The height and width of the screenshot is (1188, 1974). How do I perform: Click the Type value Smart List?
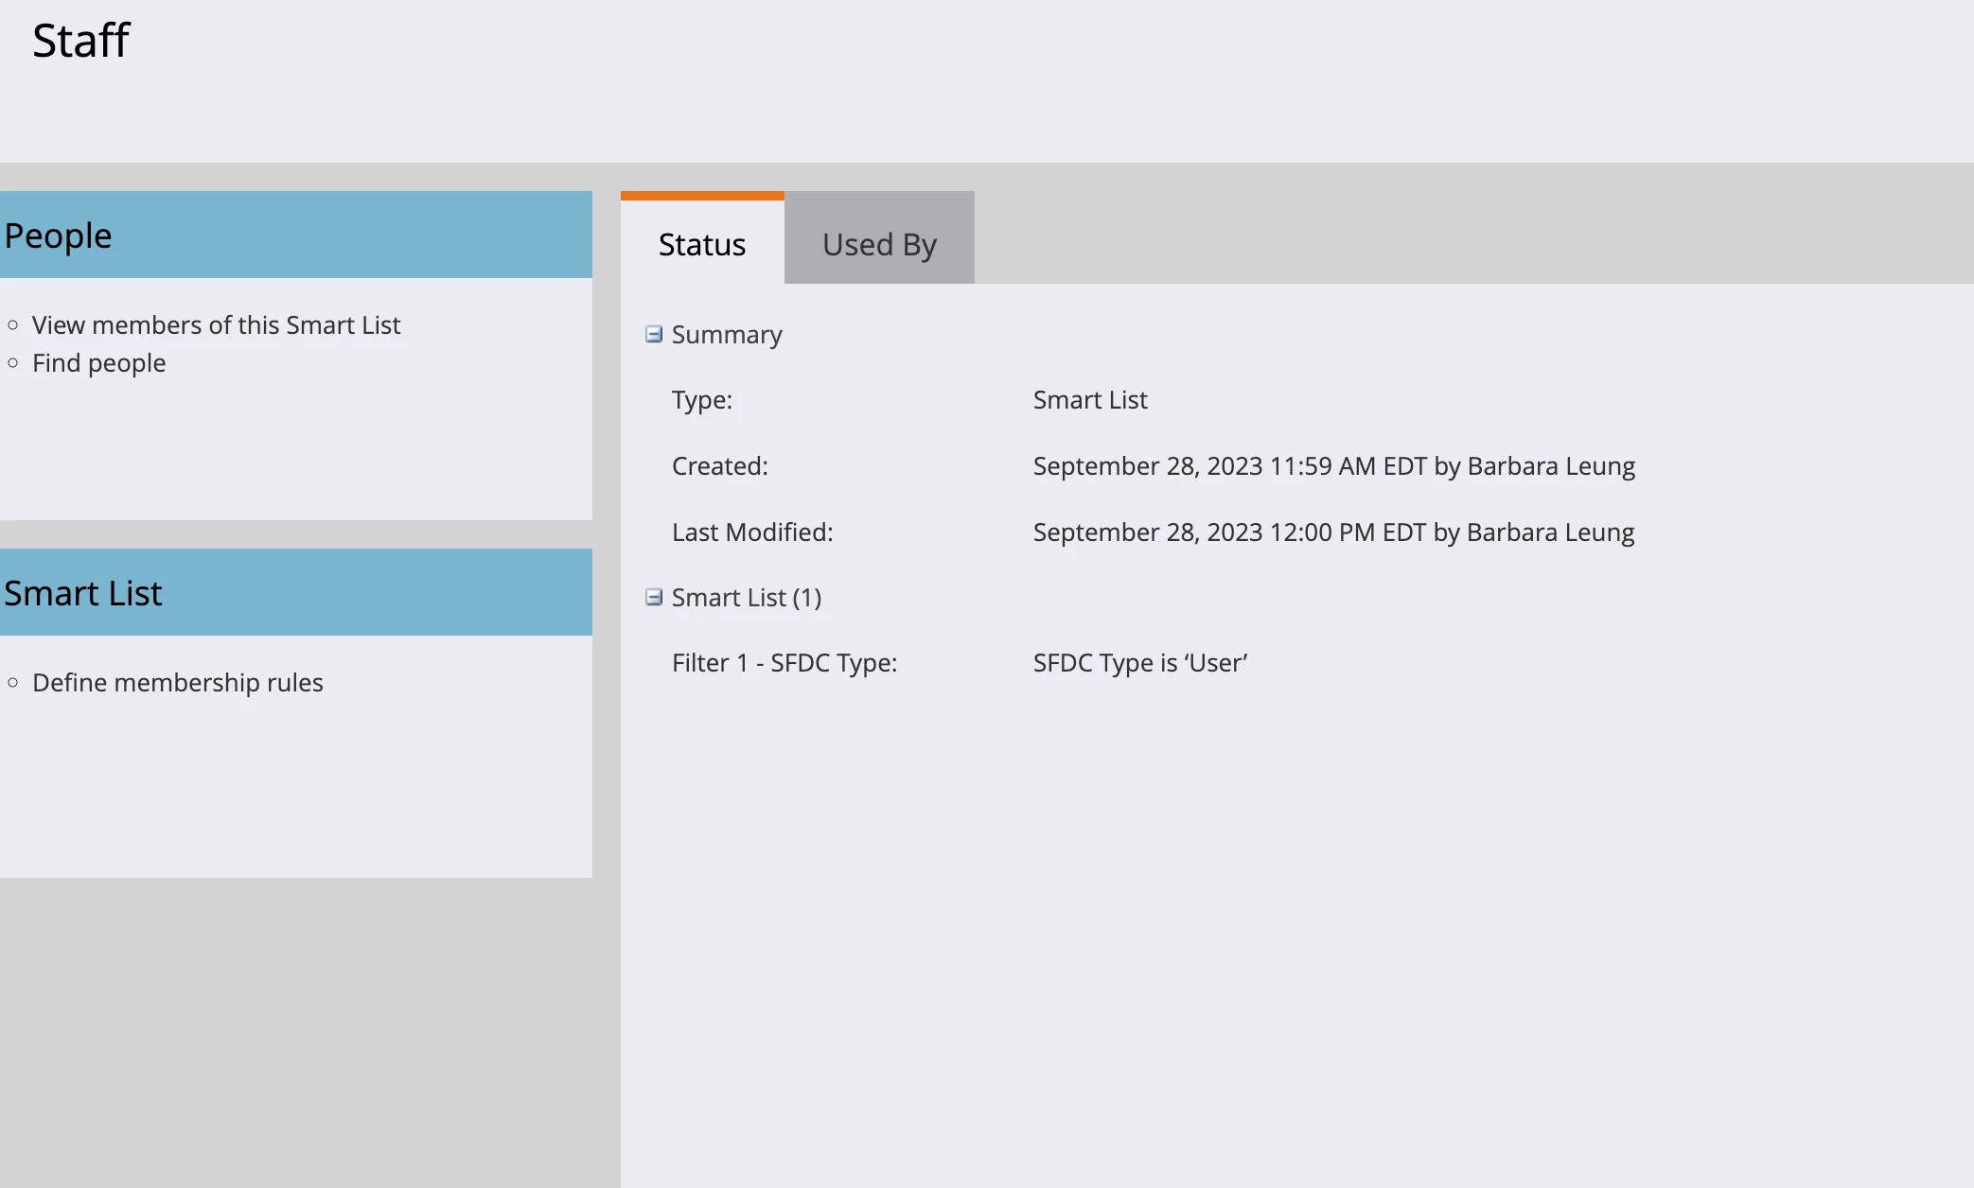tap(1089, 399)
